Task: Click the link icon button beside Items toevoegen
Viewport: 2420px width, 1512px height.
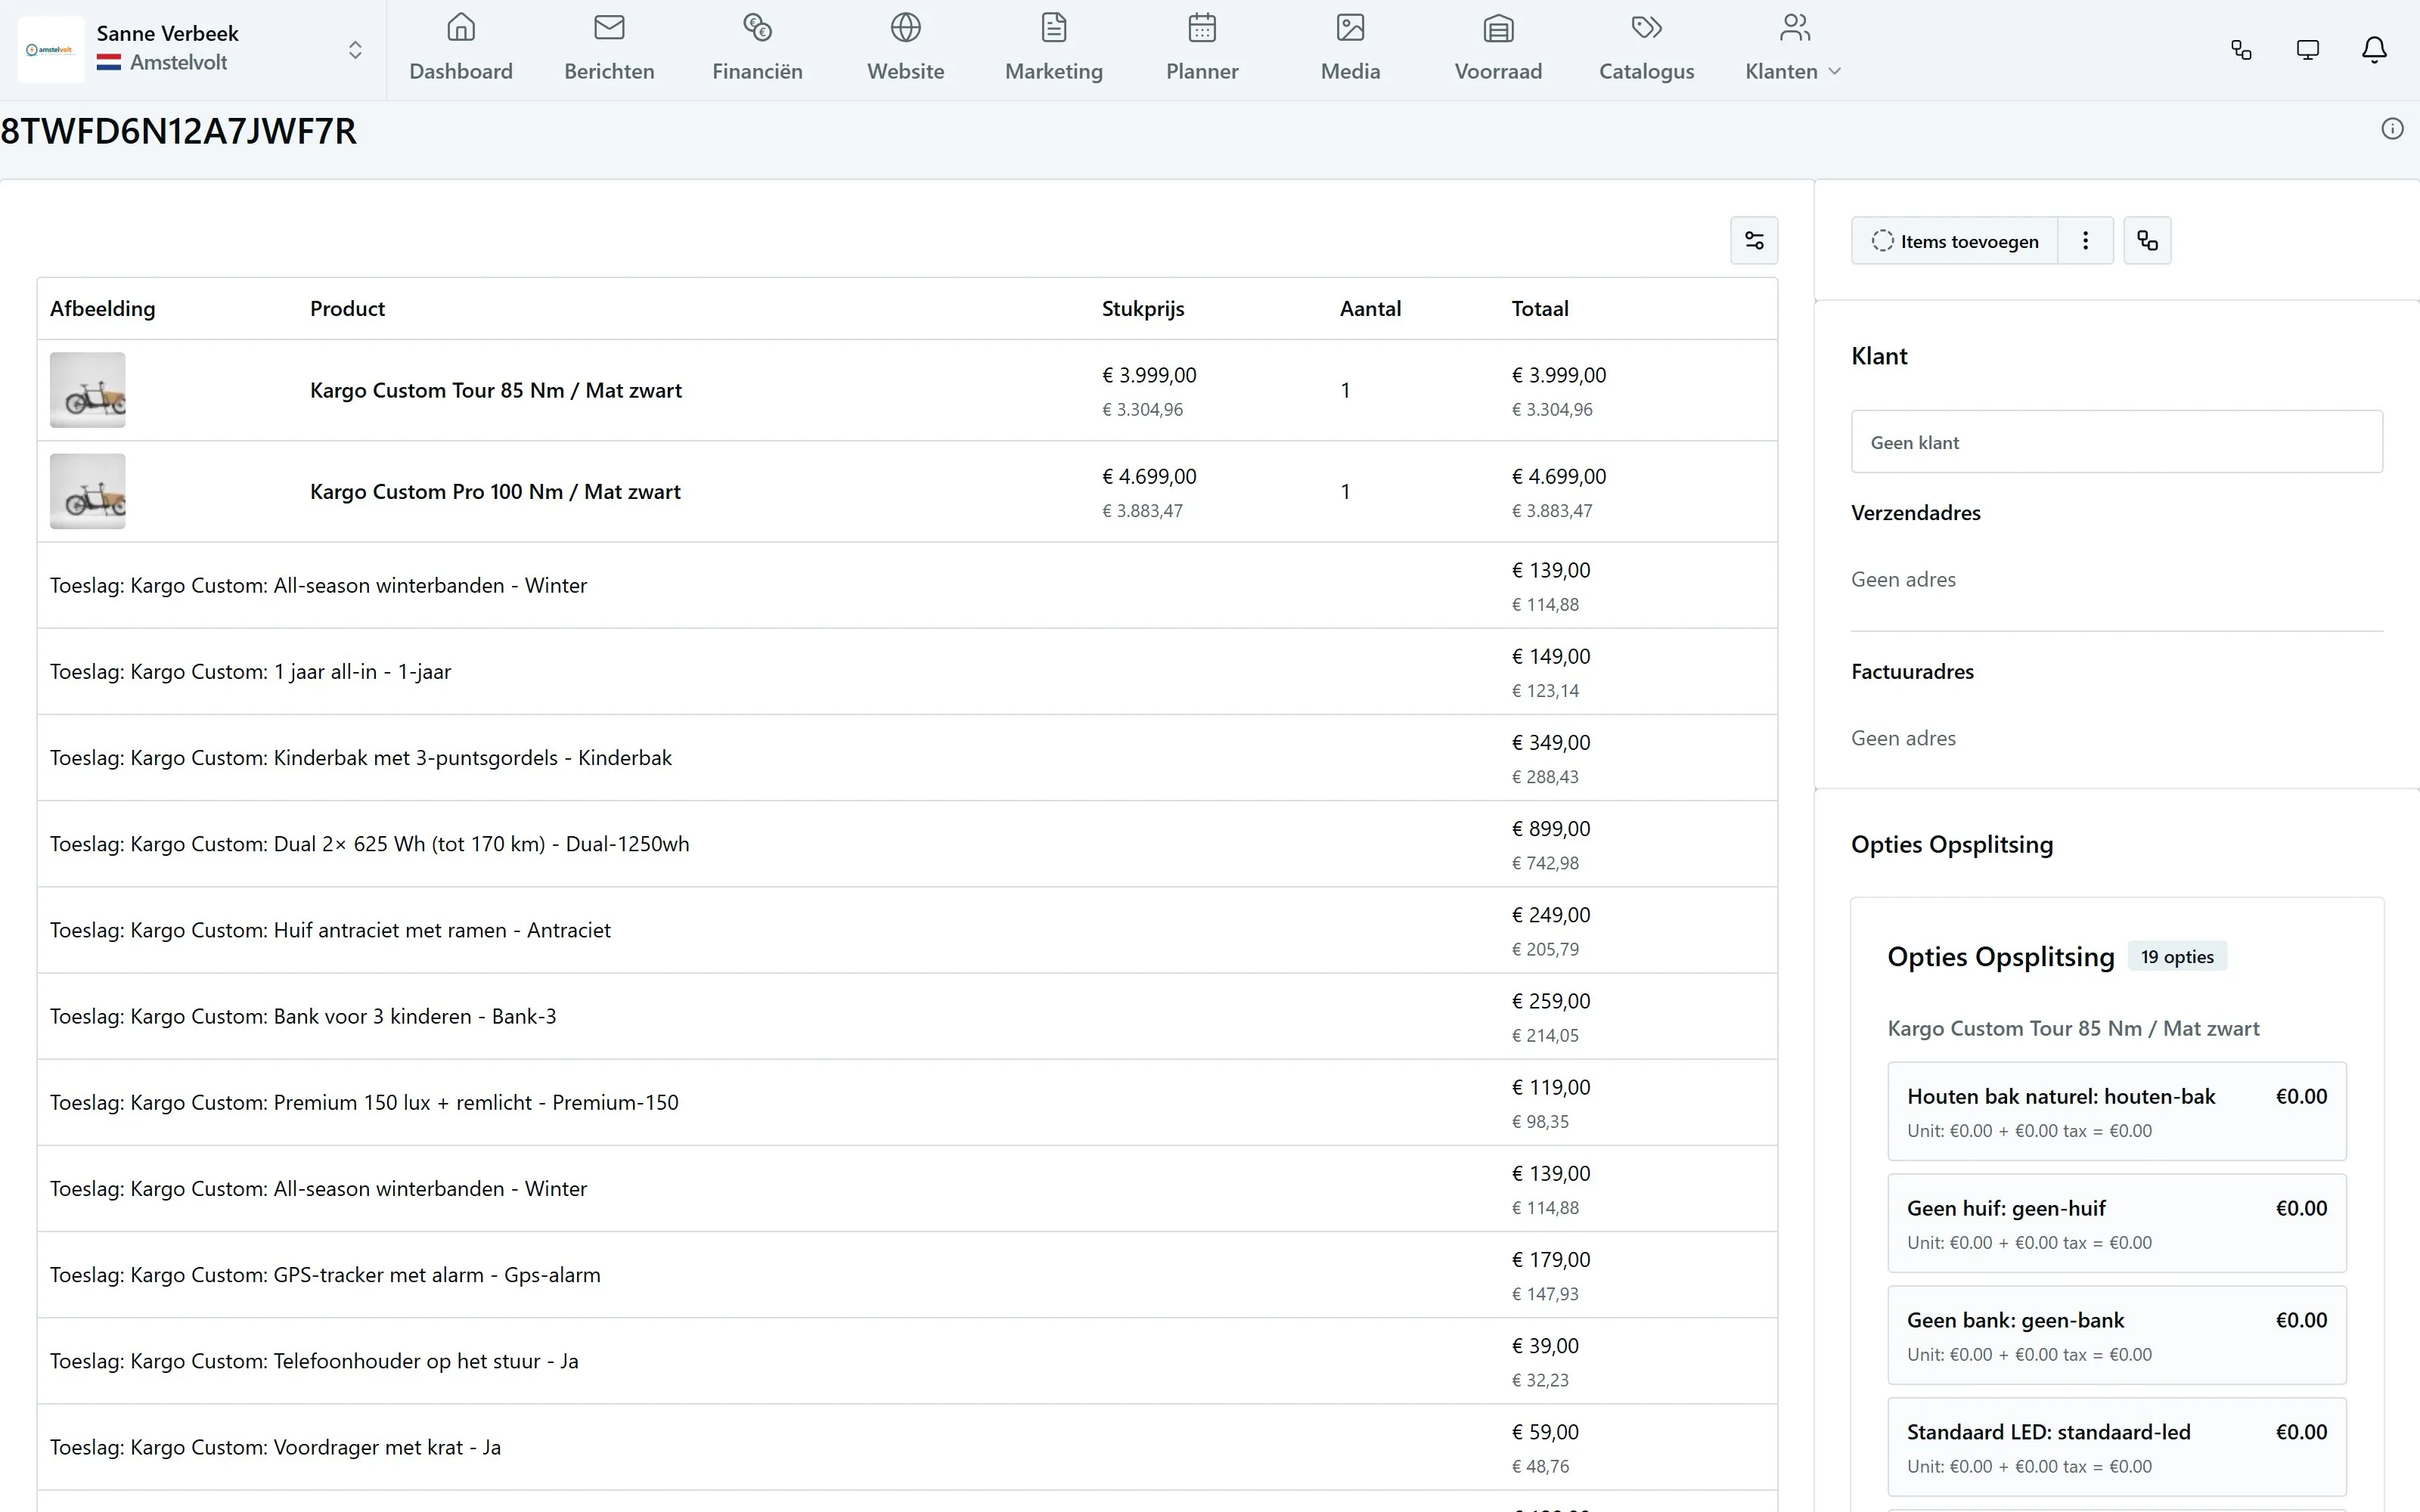Action: tap(2147, 241)
